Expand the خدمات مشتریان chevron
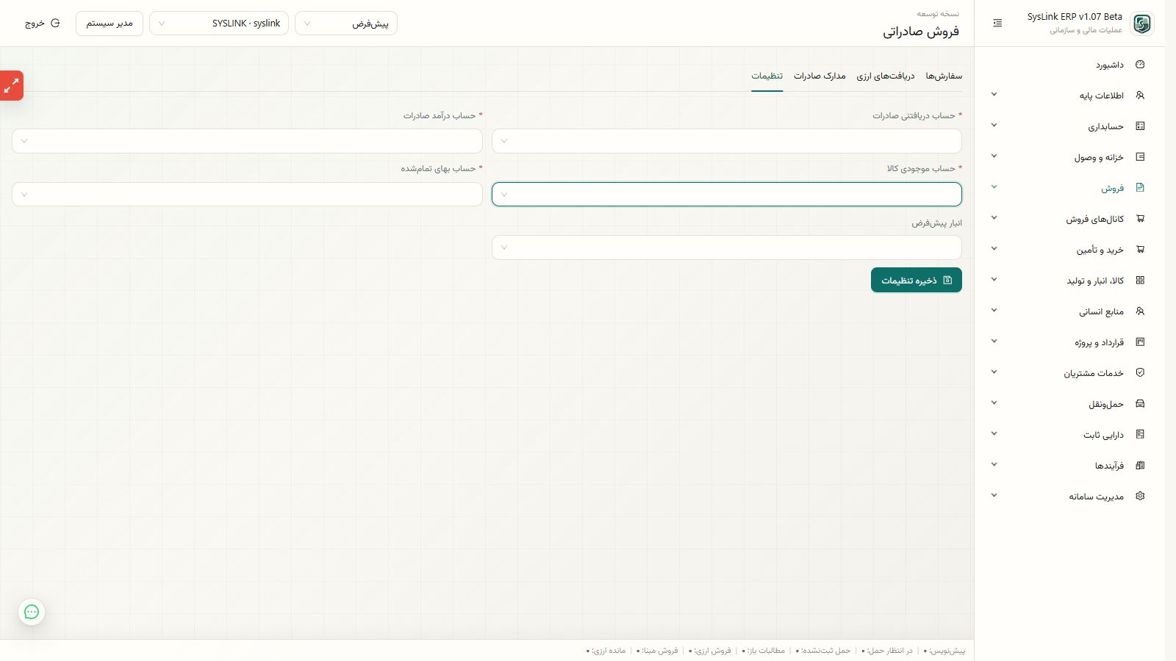This screenshot has width=1176, height=661. click(994, 372)
